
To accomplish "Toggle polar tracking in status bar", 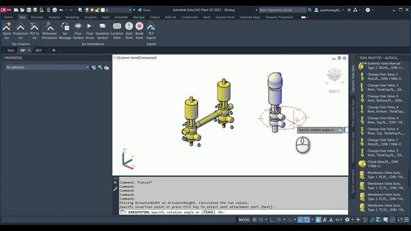I will (x=279, y=219).
